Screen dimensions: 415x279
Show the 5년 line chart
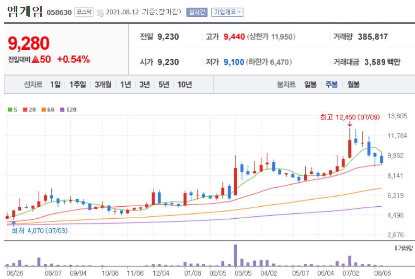164,85
